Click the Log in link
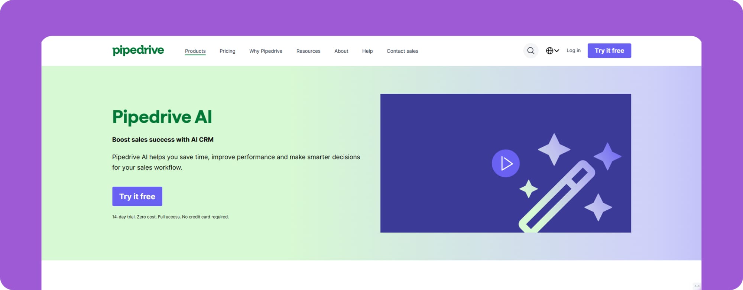743x290 pixels. click(x=574, y=50)
